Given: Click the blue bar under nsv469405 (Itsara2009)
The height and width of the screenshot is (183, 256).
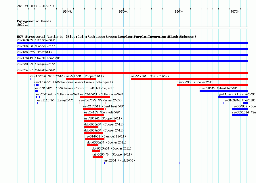Looking at the screenshot, I should pos(132,43).
